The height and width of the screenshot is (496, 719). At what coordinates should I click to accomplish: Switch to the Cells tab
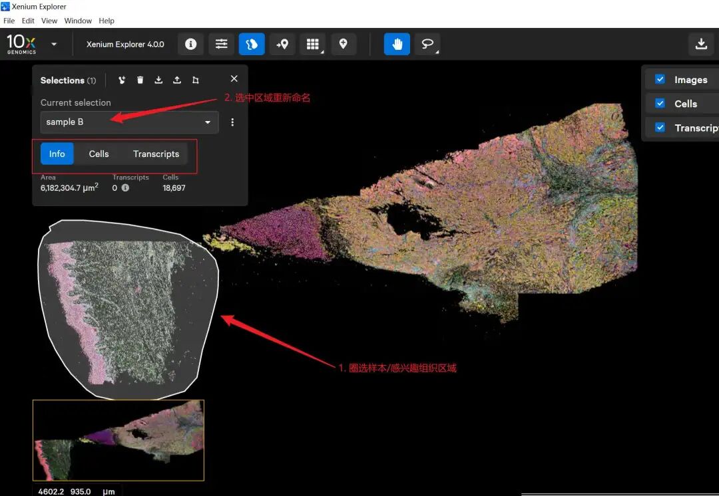click(99, 154)
